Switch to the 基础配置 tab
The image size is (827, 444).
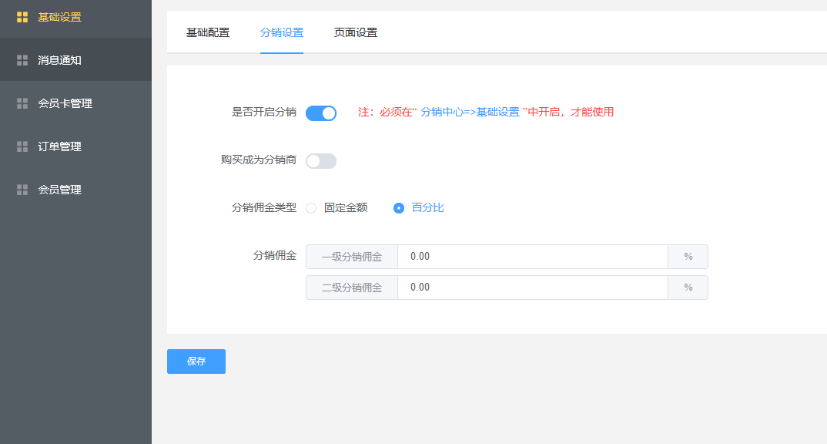pos(208,33)
